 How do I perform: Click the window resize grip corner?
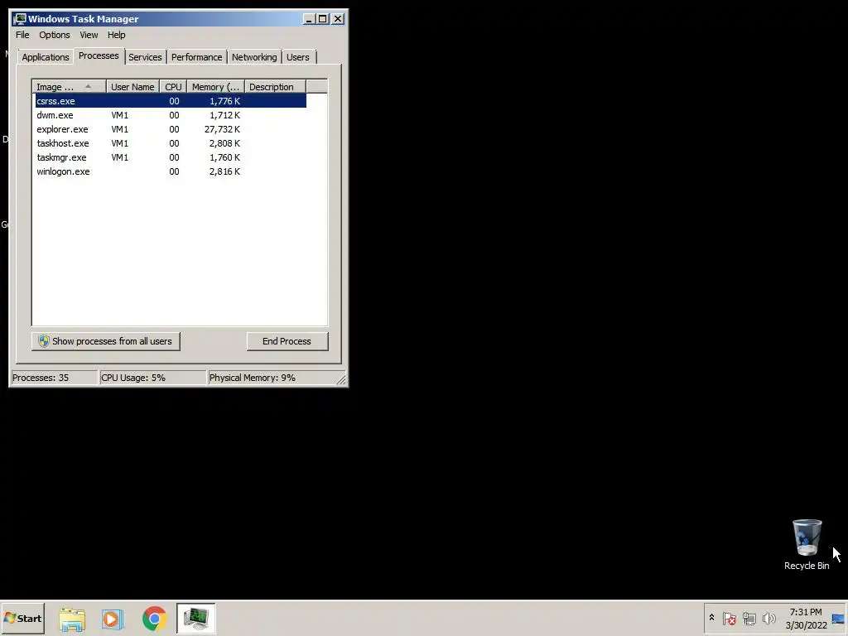(x=341, y=379)
